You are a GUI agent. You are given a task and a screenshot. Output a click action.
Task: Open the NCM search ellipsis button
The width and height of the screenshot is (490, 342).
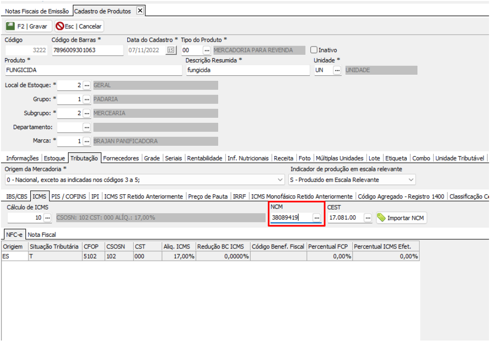tap(317, 217)
